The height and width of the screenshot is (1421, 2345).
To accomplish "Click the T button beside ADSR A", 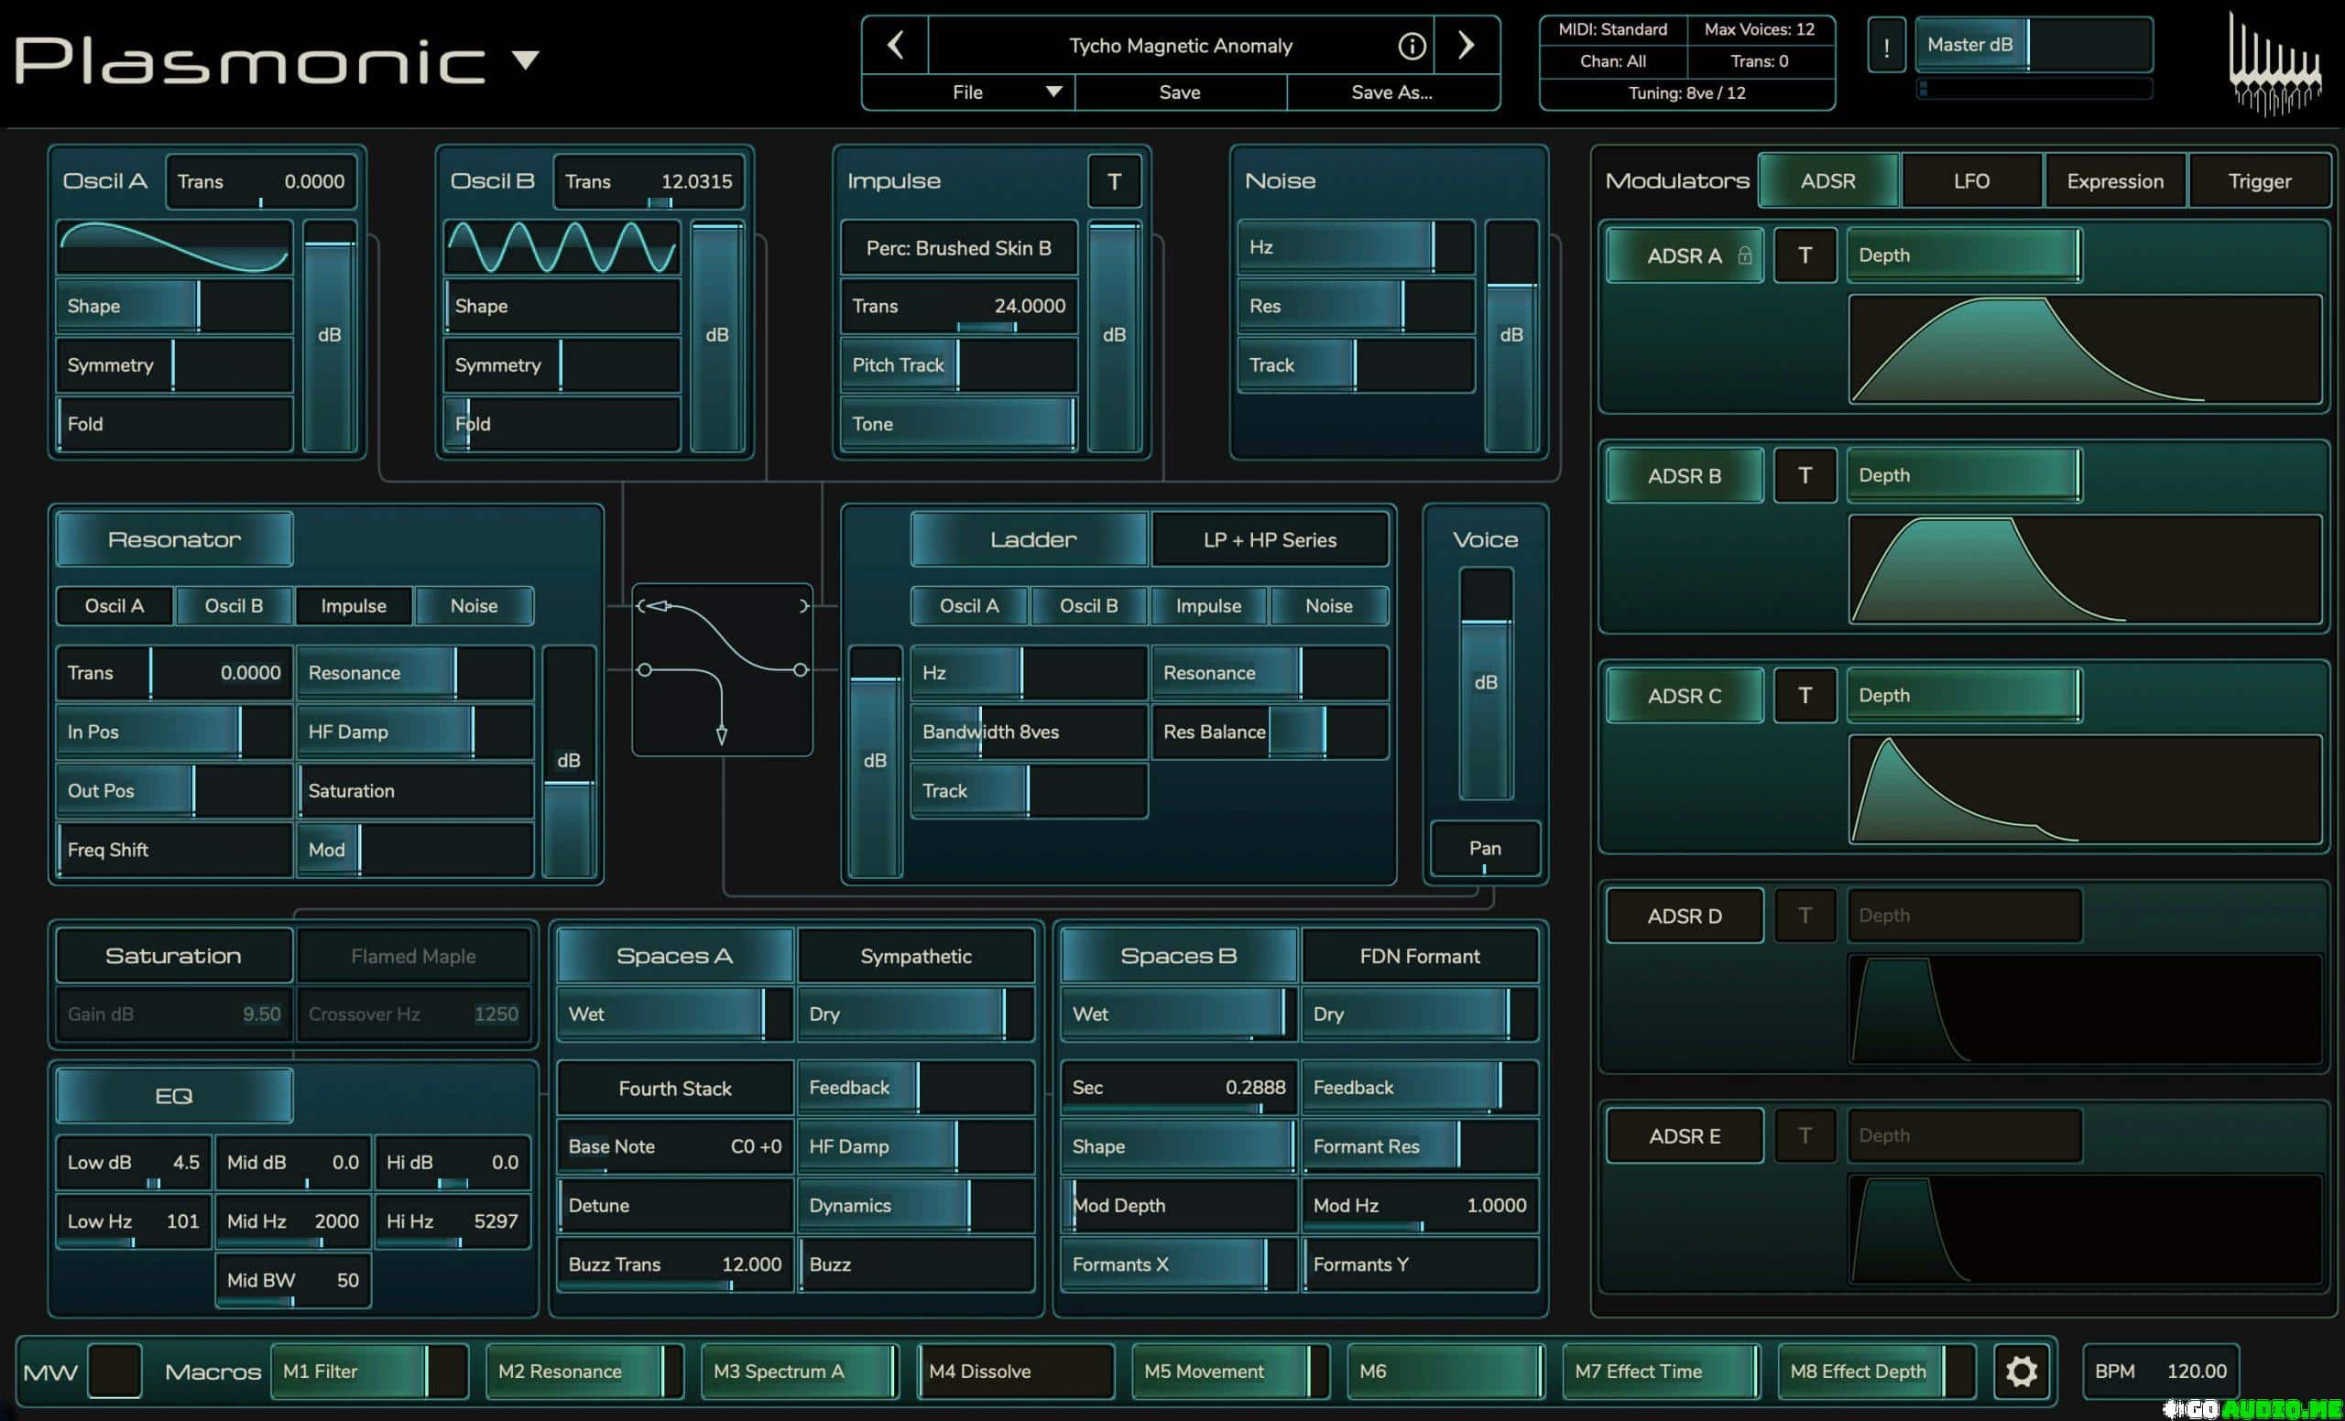I will point(1805,255).
